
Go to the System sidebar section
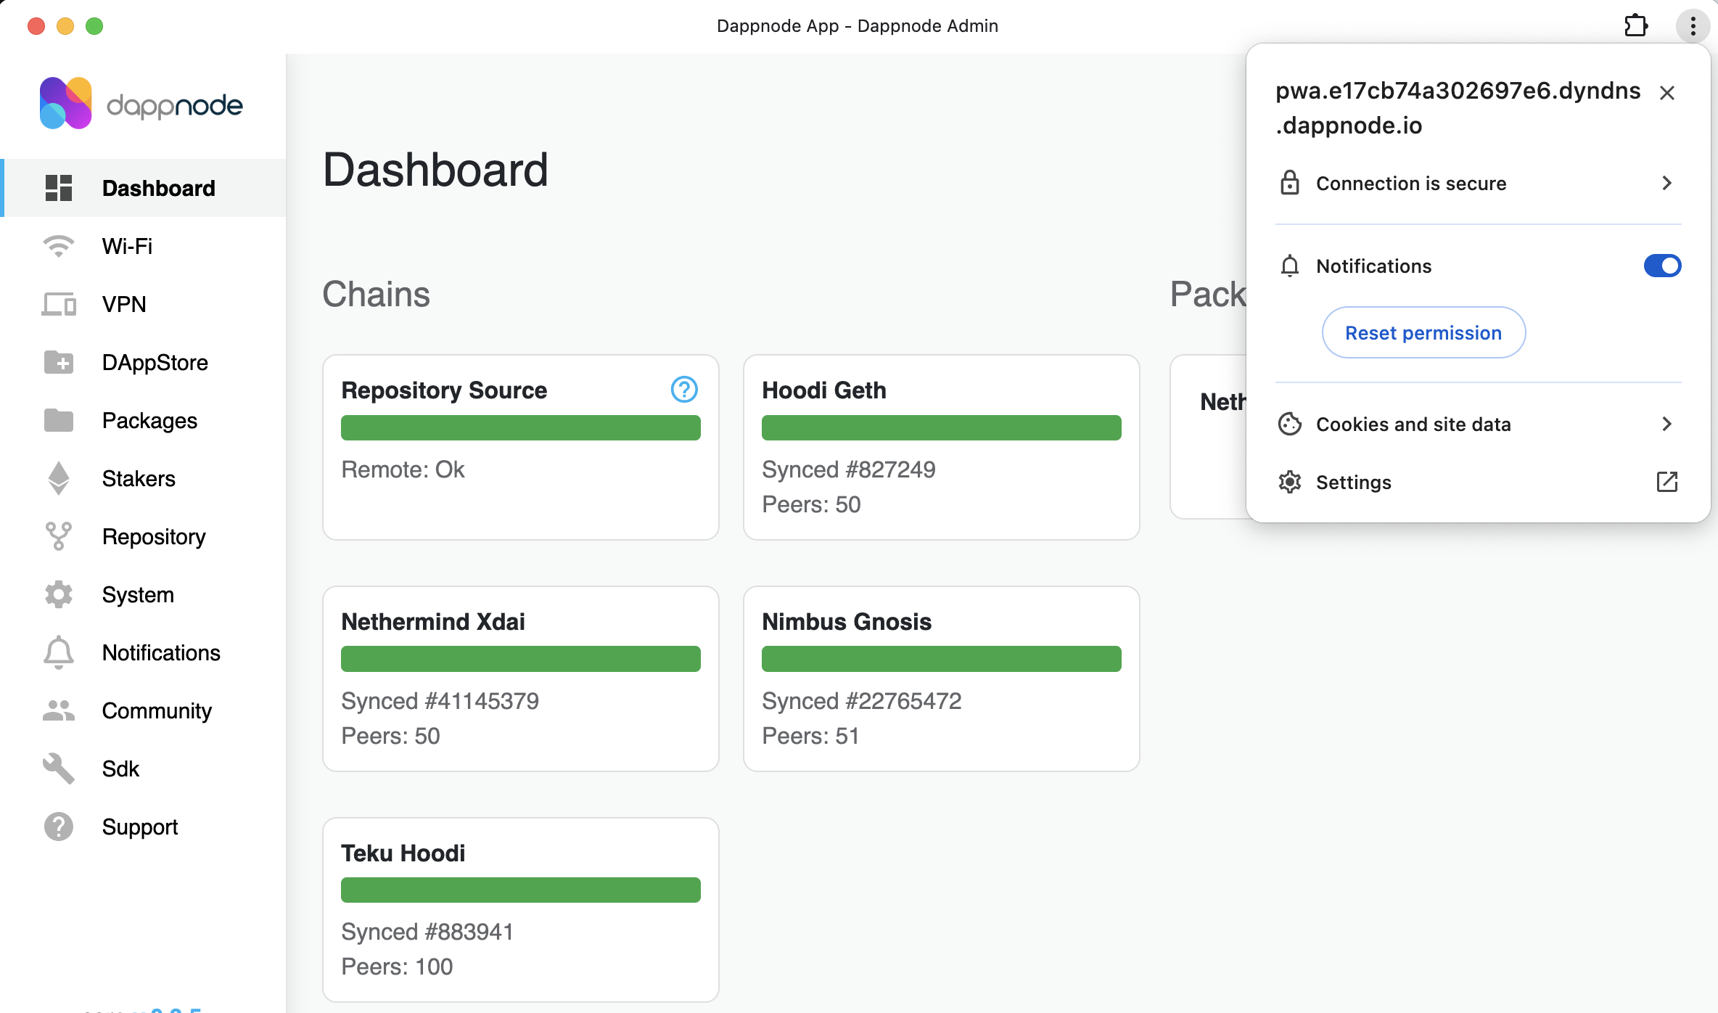point(138,594)
